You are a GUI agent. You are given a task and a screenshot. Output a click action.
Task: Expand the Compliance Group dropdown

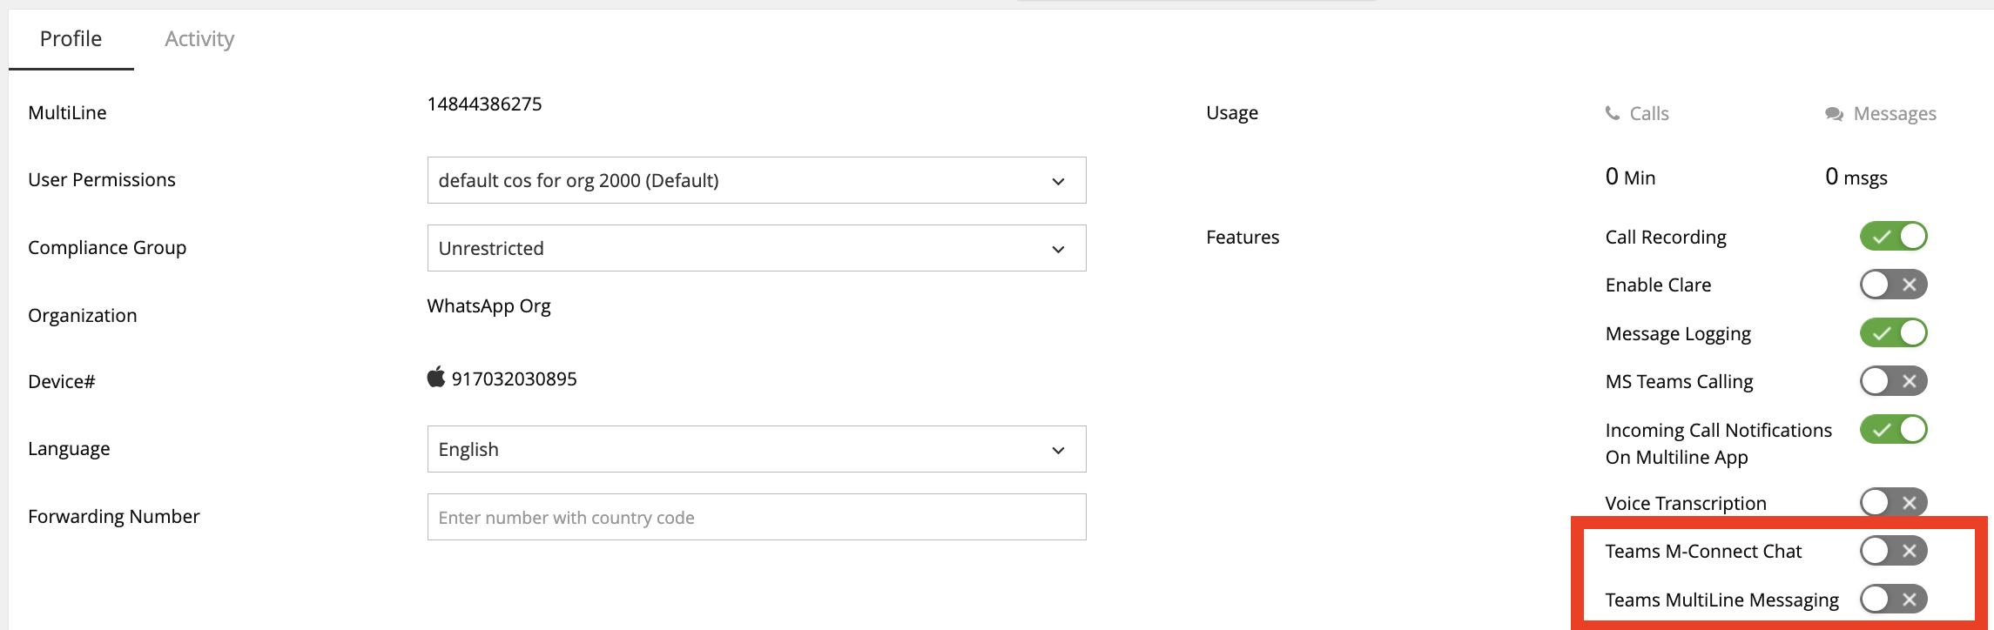click(756, 248)
